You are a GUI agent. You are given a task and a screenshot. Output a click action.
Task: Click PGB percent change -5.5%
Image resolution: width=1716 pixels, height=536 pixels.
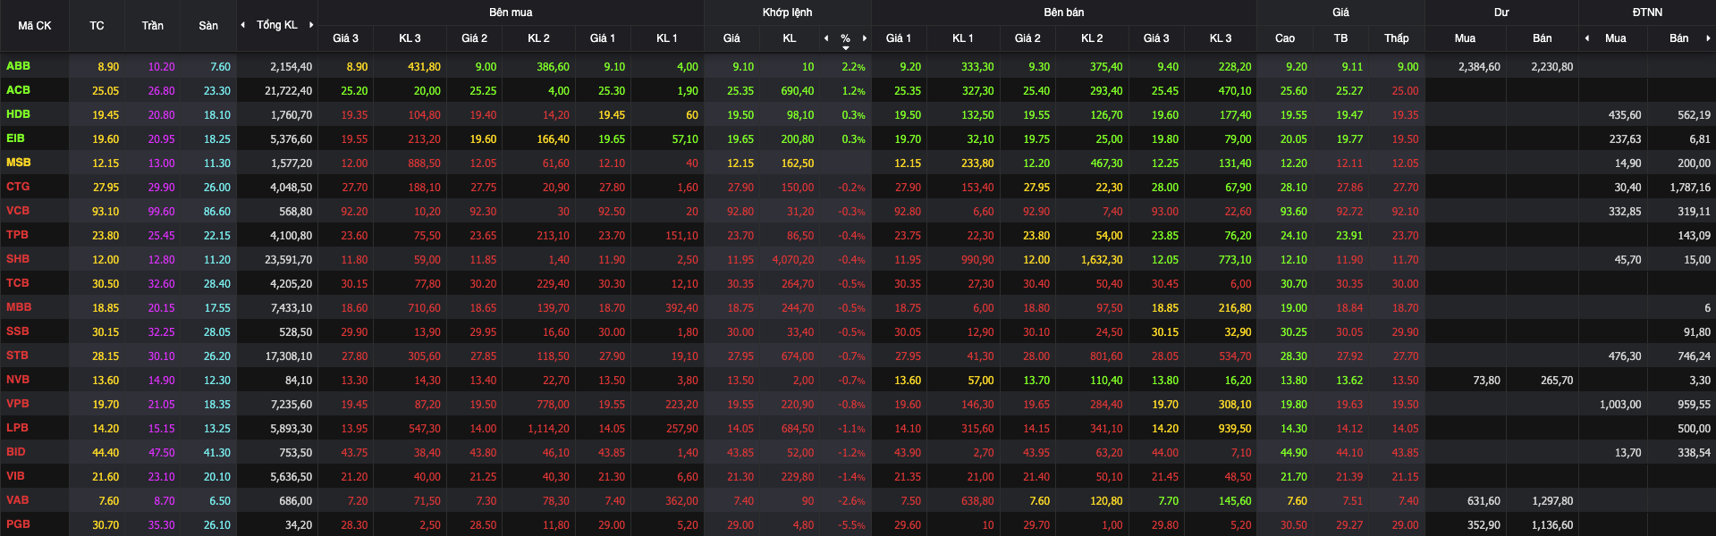[x=851, y=525]
